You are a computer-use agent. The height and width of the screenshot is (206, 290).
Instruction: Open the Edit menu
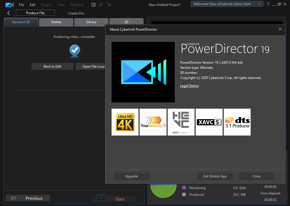pyautogui.click(x=33, y=5)
